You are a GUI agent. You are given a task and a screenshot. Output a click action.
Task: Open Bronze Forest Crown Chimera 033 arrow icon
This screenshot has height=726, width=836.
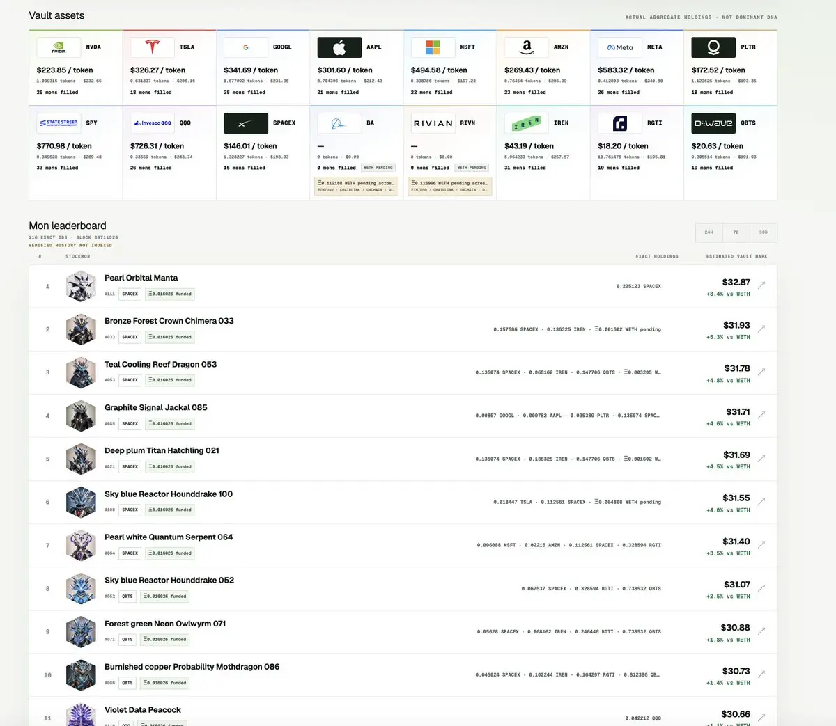point(761,328)
